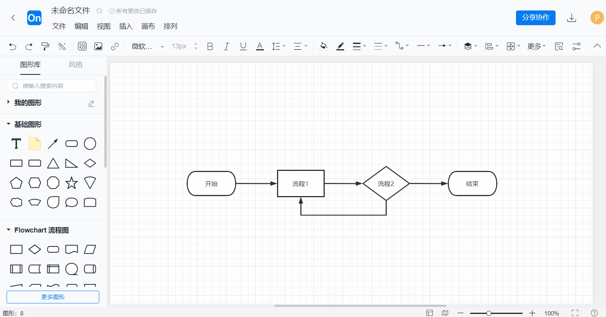Toggle bold text formatting
606x317 pixels.
point(210,47)
